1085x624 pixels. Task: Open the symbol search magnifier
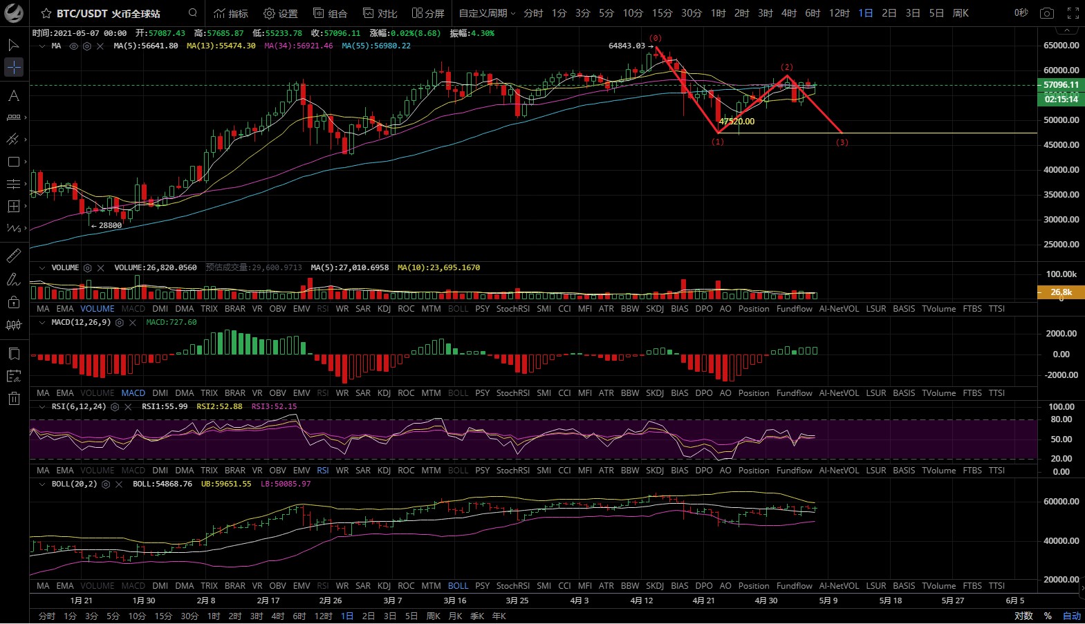193,13
